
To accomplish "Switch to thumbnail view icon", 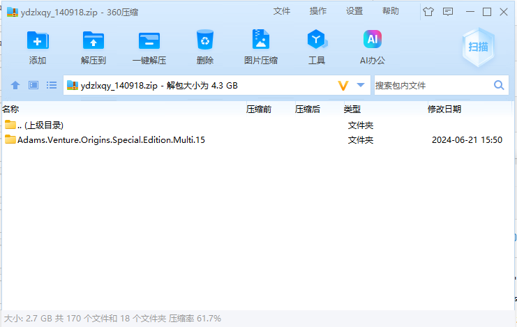I will pyautogui.click(x=33, y=85).
